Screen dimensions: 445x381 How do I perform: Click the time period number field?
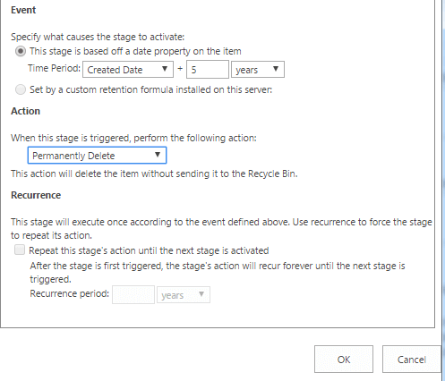pyautogui.click(x=208, y=70)
